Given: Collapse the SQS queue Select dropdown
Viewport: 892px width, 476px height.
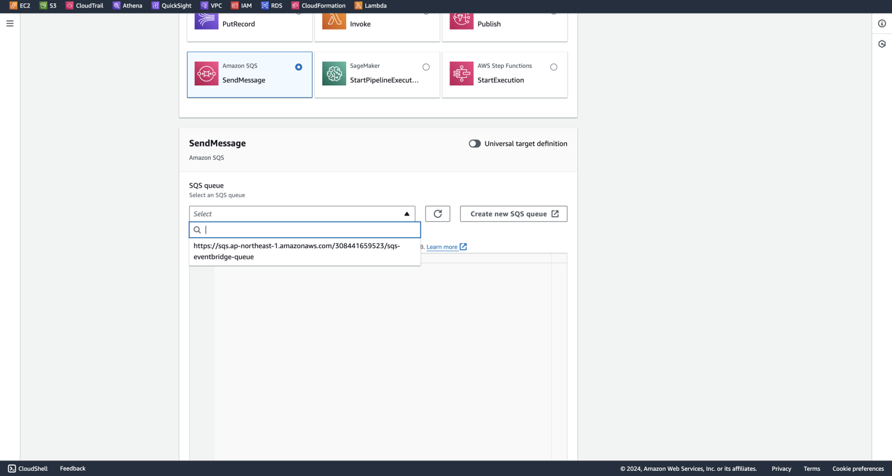Looking at the screenshot, I should [407, 213].
